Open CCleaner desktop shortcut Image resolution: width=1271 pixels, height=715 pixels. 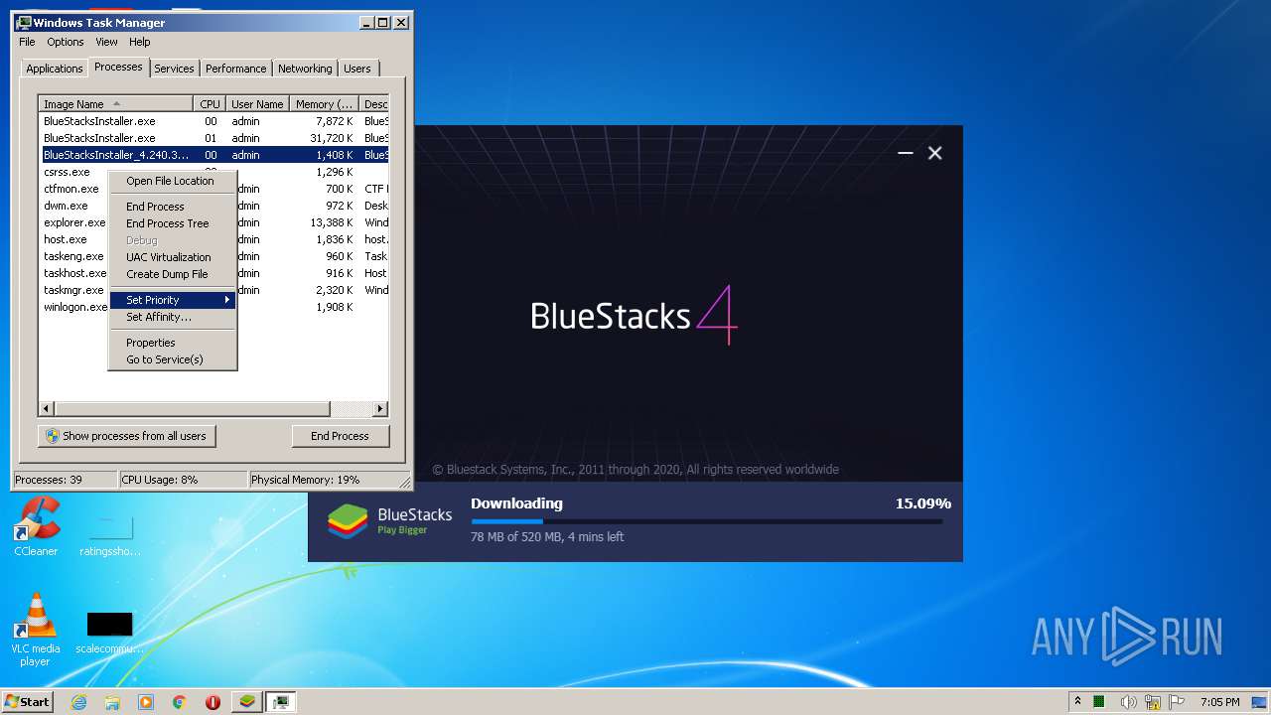pyautogui.click(x=36, y=527)
